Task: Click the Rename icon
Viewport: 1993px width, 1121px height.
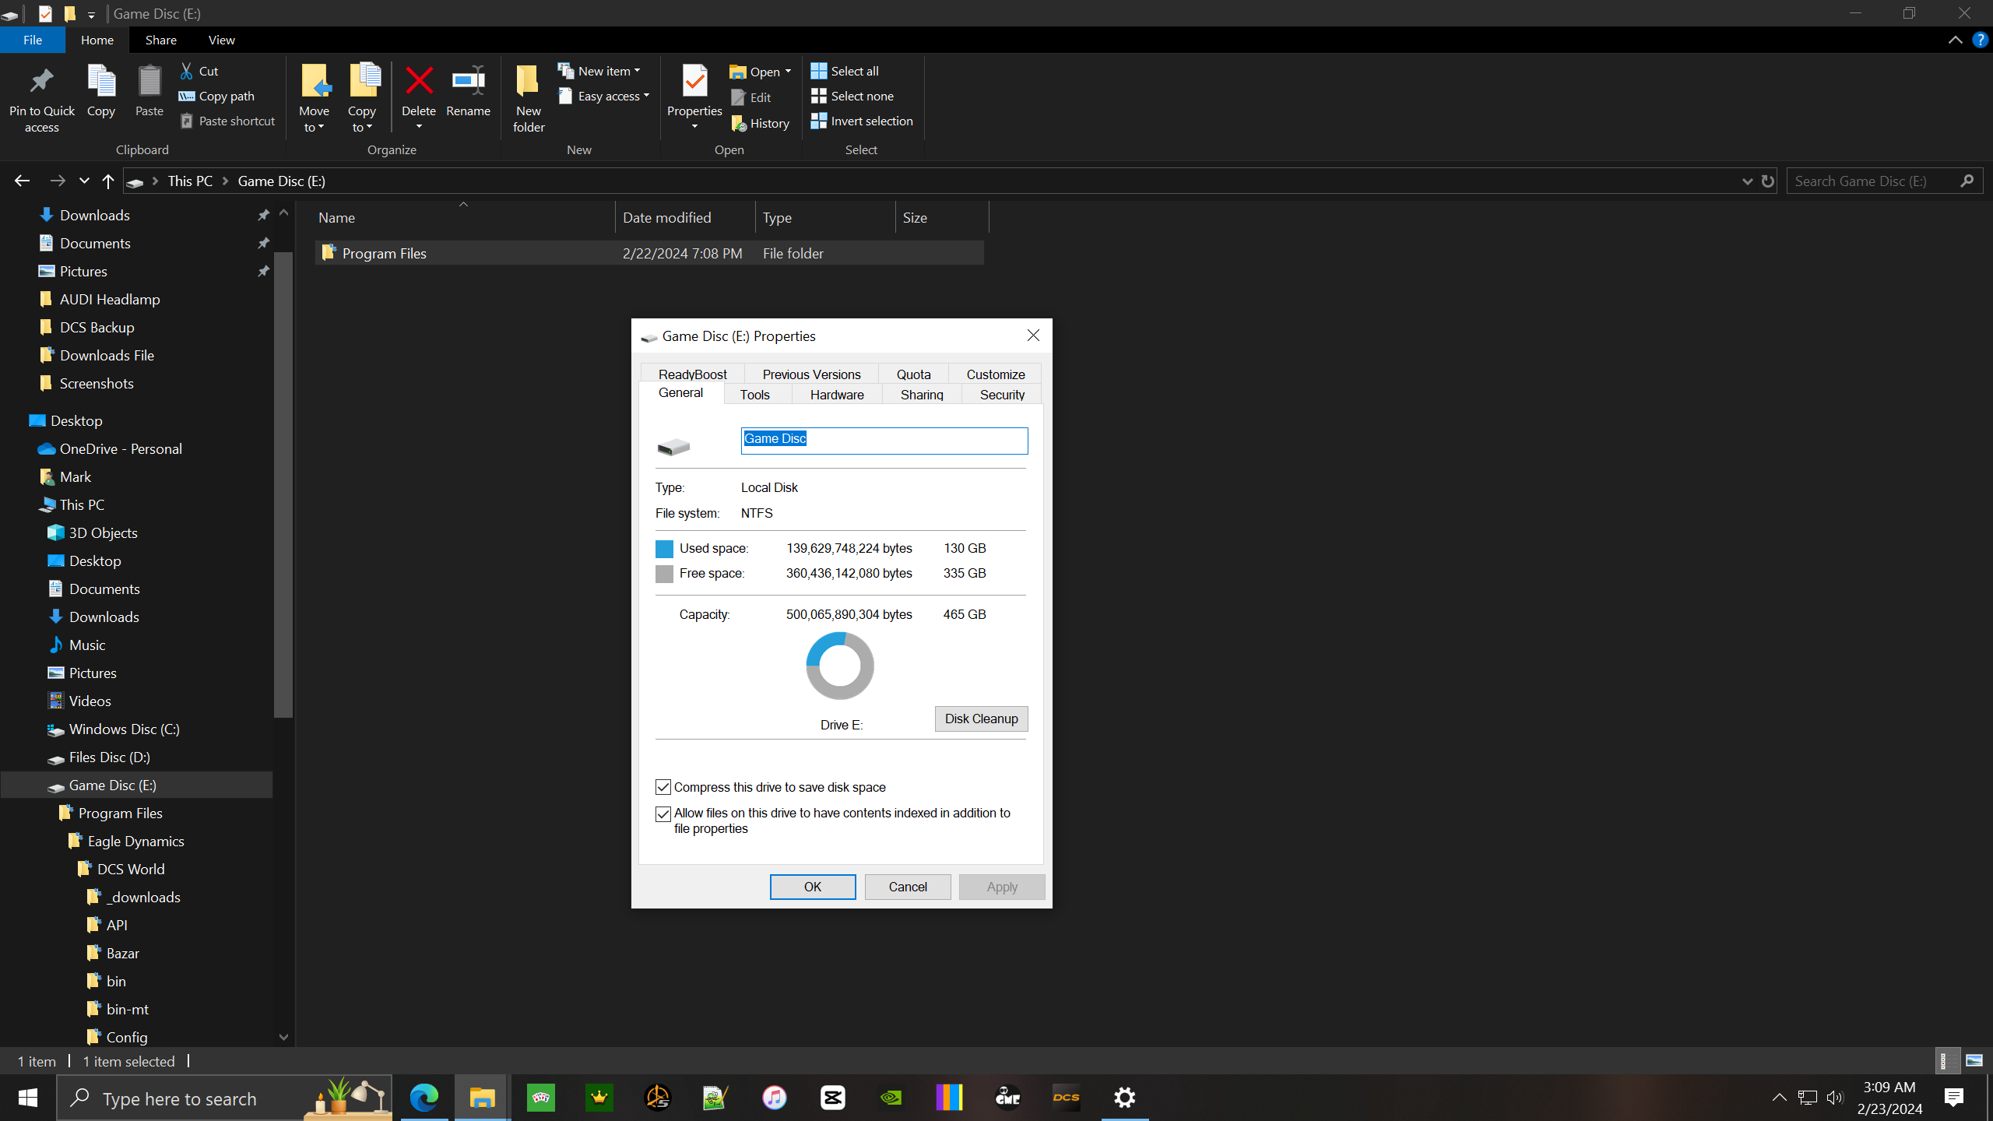Action: (x=469, y=80)
